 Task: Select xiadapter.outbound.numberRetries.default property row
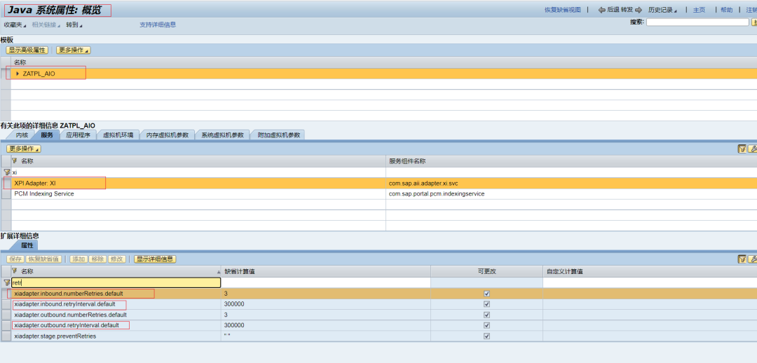378,315
